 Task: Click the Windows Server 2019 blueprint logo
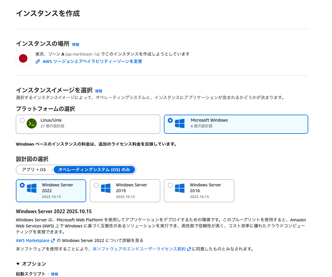[105, 189]
